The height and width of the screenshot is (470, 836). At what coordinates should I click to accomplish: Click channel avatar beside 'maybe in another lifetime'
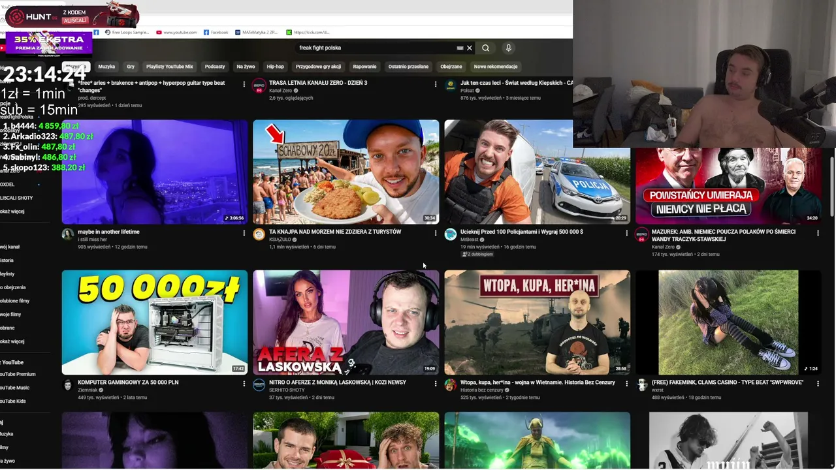pos(68,235)
